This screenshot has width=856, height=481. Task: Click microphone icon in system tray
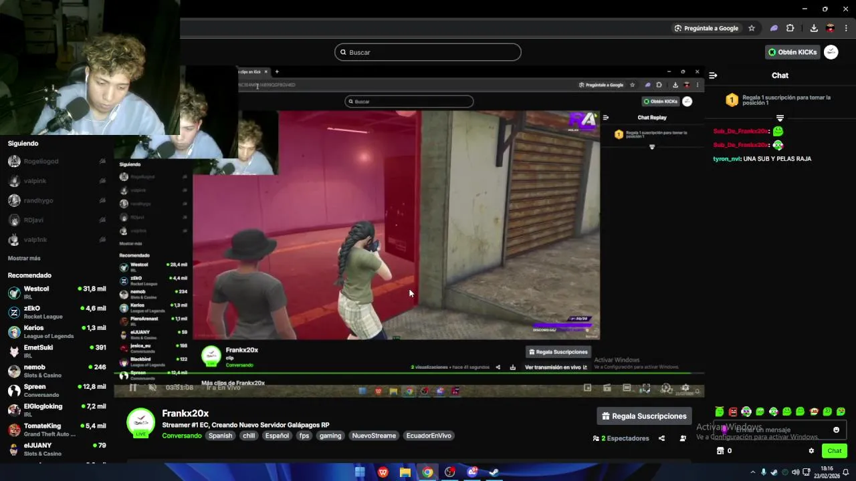[764, 472]
